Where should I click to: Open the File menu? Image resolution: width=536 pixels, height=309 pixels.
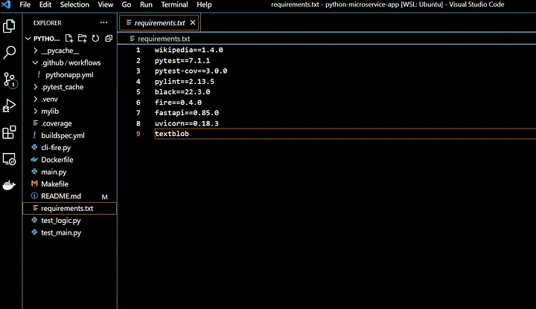pyautogui.click(x=25, y=4)
